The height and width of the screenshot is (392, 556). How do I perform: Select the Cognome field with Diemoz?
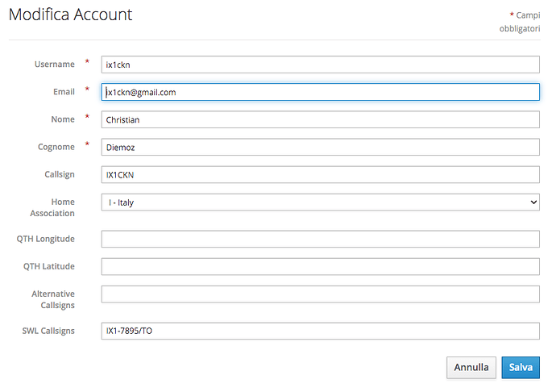(x=320, y=147)
